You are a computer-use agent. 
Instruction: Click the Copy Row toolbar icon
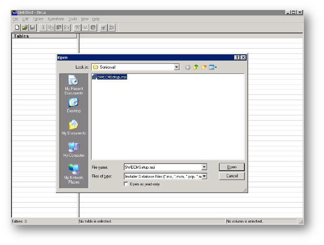point(85,28)
